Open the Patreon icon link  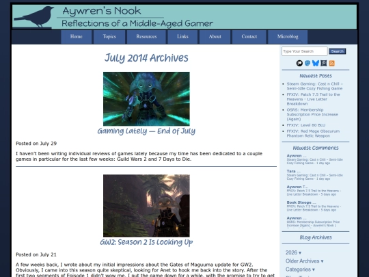tap(299, 63)
